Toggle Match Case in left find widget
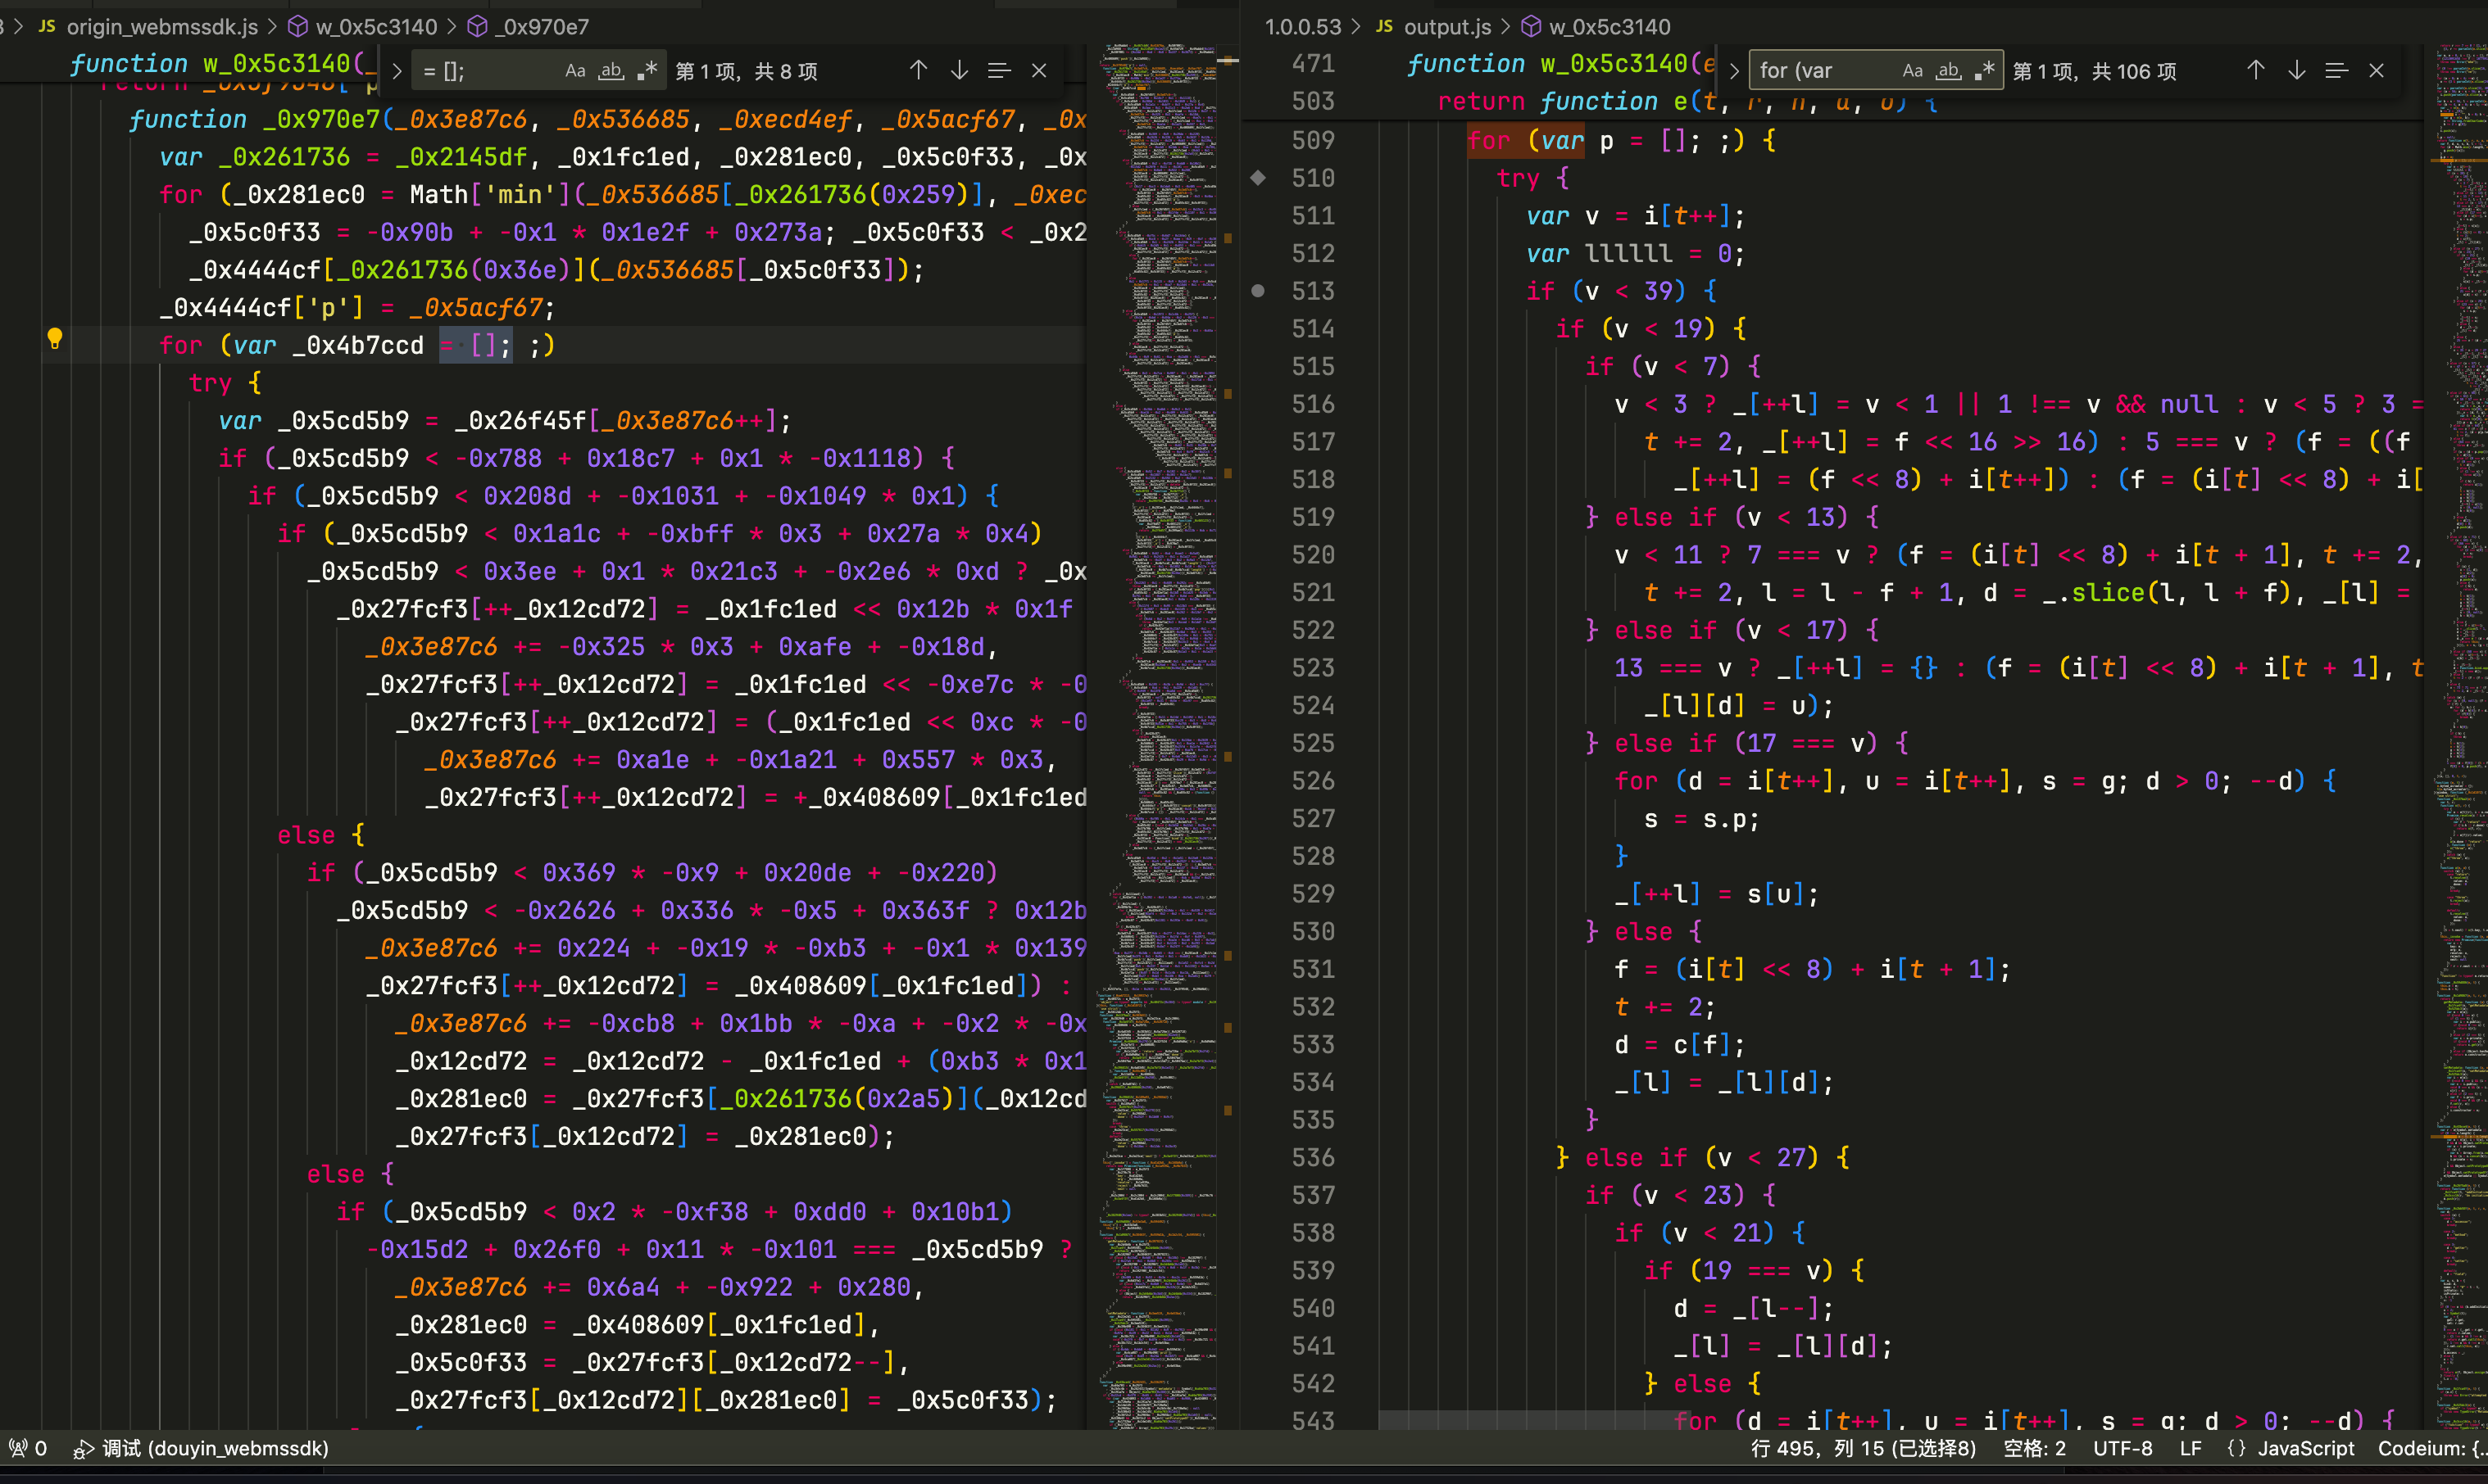2488x1484 pixels. (x=574, y=71)
